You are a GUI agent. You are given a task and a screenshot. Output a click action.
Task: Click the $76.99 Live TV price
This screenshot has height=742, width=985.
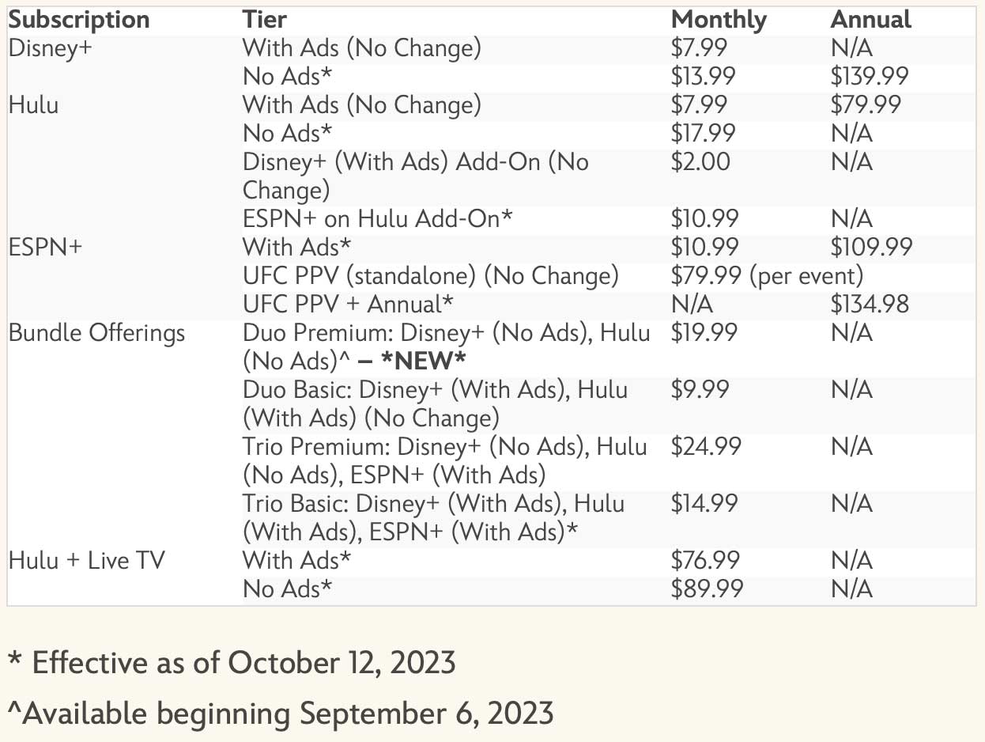[x=705, y=561]
